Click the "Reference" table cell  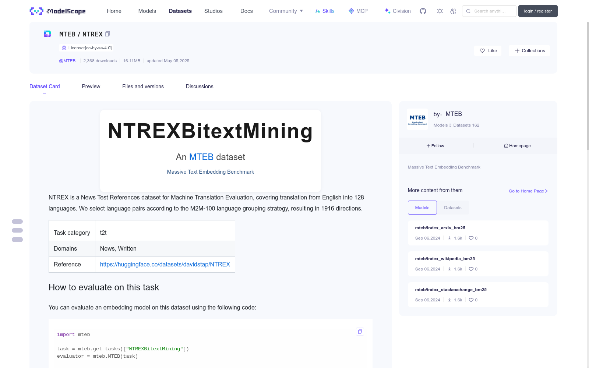(72, 265)
